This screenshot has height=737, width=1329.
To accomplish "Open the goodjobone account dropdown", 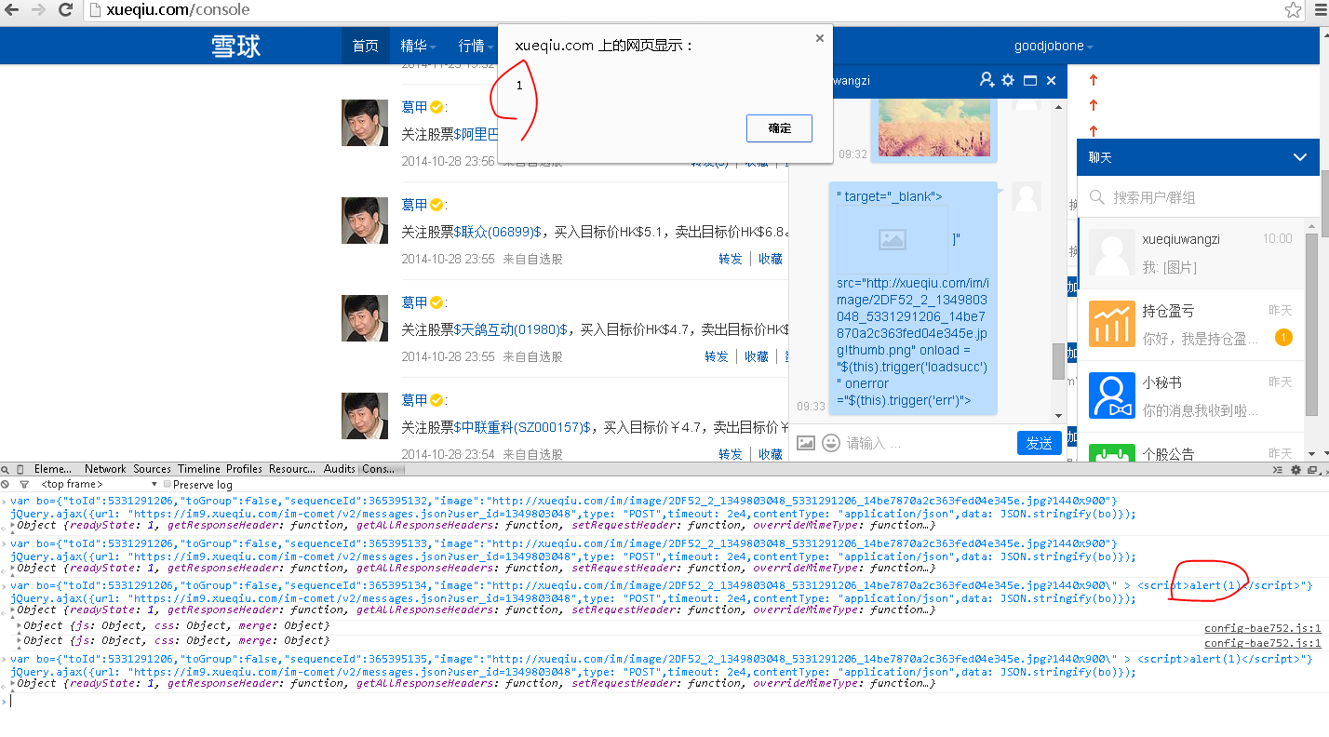I will [x=1054, y=46].
